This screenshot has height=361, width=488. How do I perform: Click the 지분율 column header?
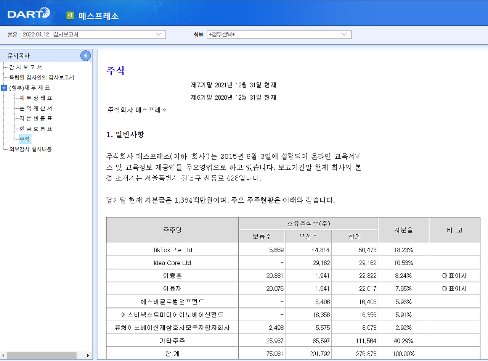click(403, 230)
